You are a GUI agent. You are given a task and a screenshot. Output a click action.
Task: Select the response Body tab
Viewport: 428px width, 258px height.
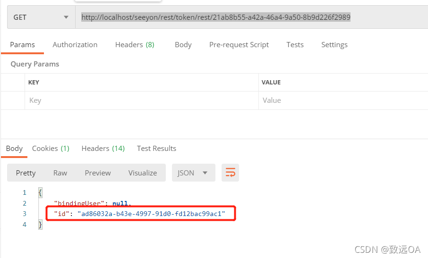tap(14, 149)
